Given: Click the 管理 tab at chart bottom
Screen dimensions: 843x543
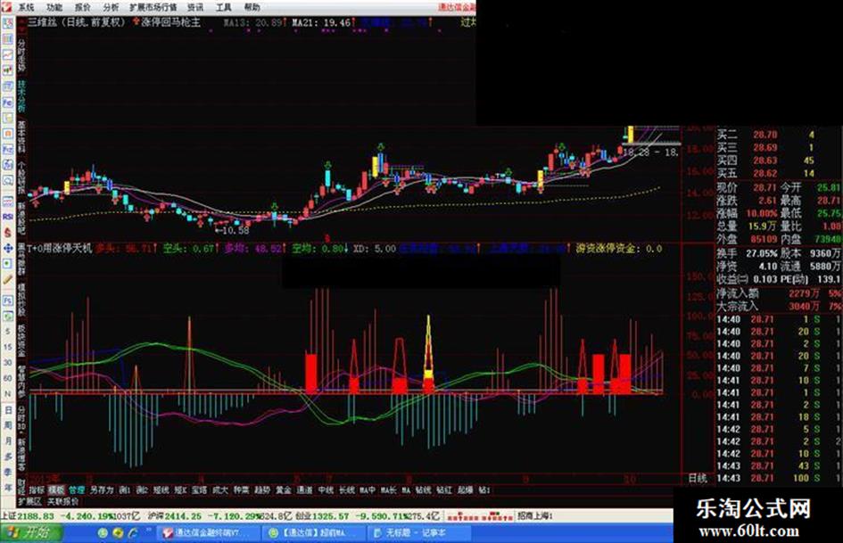Looking at the screenshot, I should pyautogui.click(x=77, y=490).
